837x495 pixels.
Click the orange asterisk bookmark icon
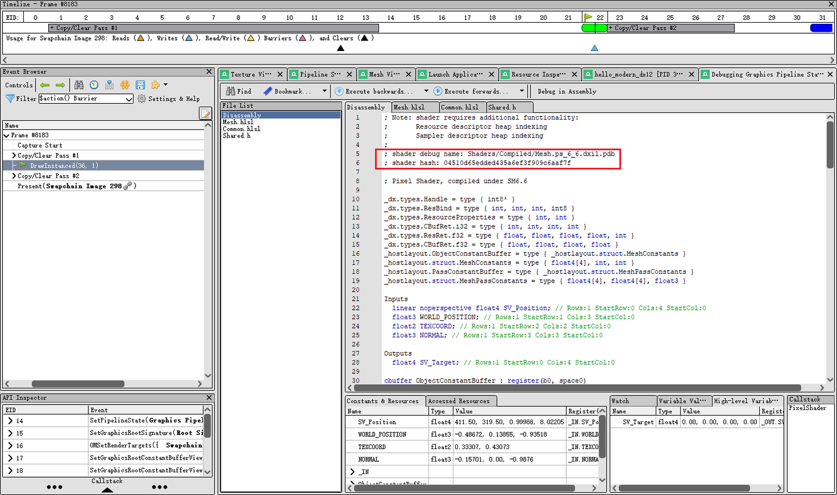pyautogui.click(x=125, y=85)
